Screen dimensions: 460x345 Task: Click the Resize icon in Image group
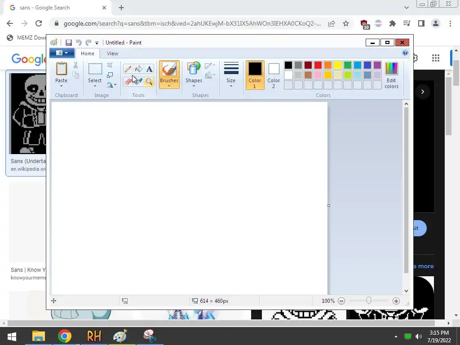(x=110, y=75)
